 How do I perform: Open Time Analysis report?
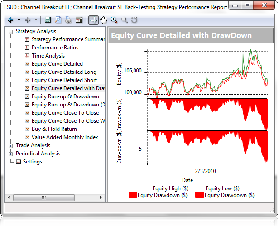pyautogui.click(x=48, y=56)
